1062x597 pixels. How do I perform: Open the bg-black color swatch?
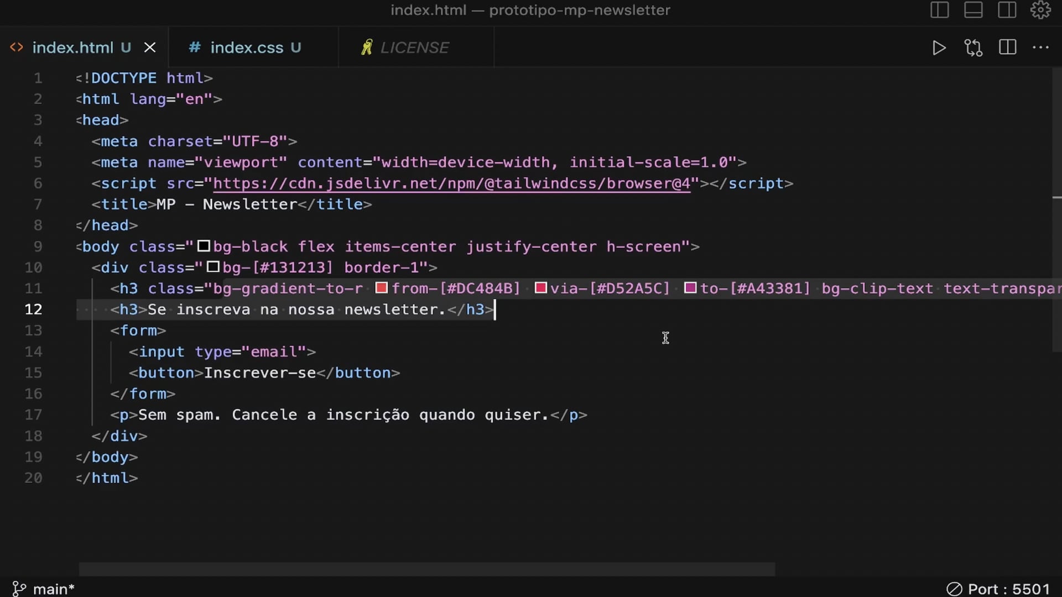(204, 246)
